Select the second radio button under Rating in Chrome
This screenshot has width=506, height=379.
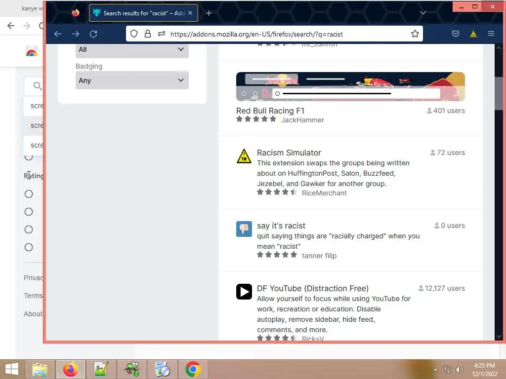(29, 212)
